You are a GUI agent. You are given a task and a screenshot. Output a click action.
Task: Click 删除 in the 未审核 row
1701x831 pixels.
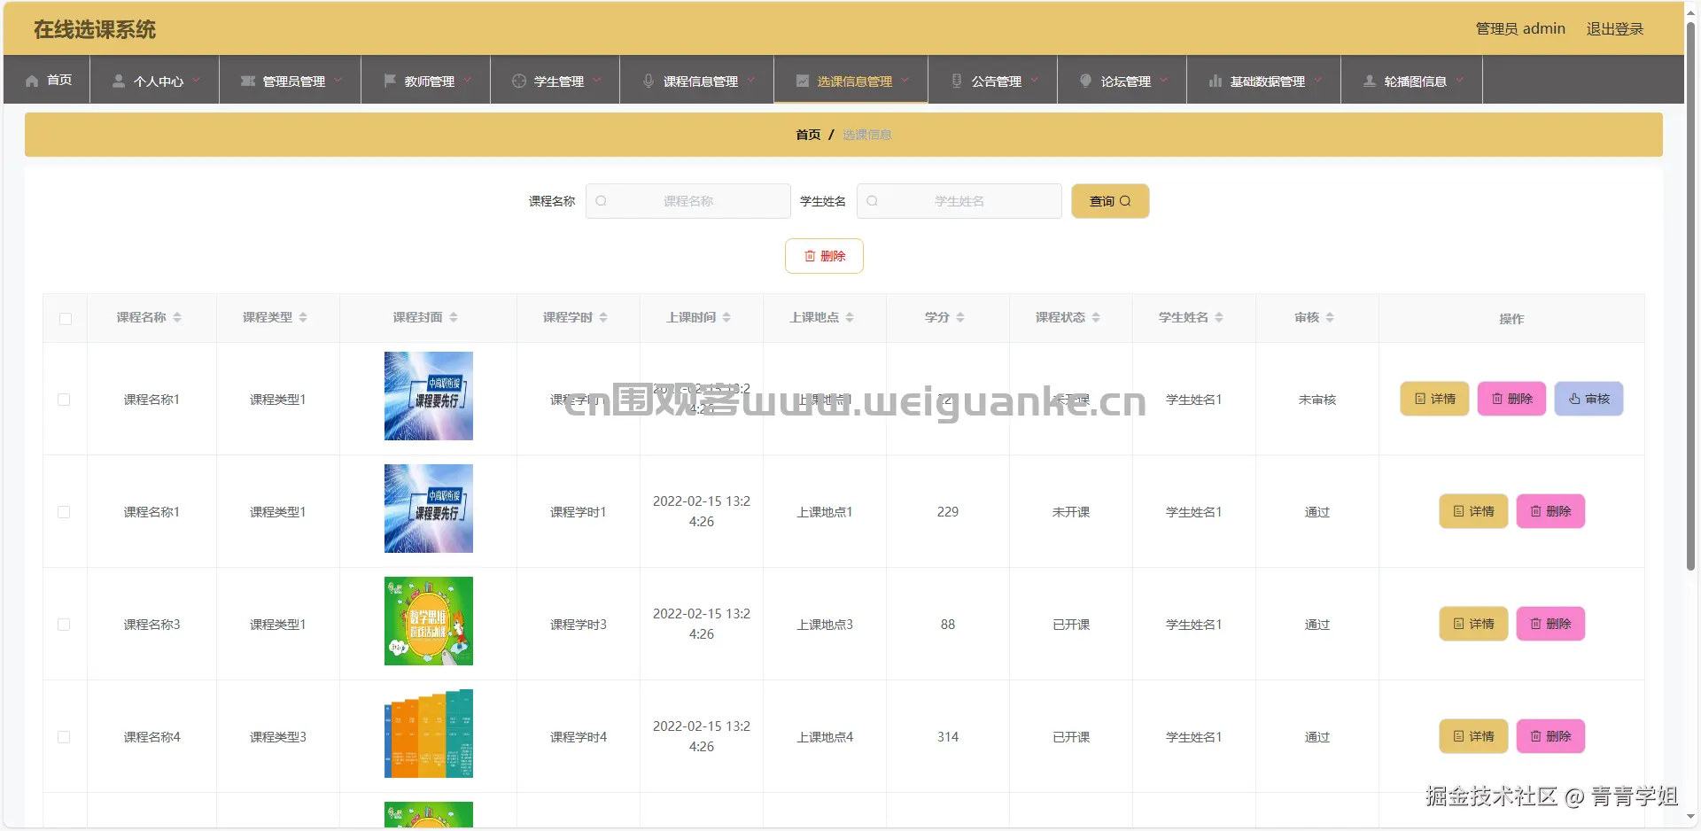pos(1511,399)
